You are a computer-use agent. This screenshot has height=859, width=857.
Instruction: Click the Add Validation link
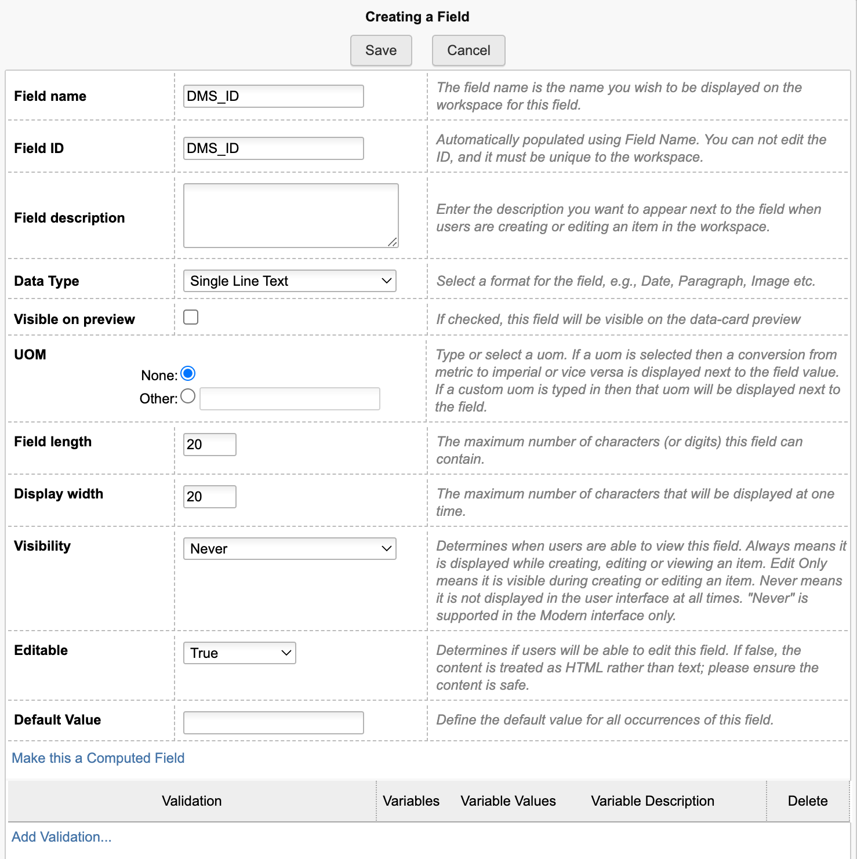point(61,837)
